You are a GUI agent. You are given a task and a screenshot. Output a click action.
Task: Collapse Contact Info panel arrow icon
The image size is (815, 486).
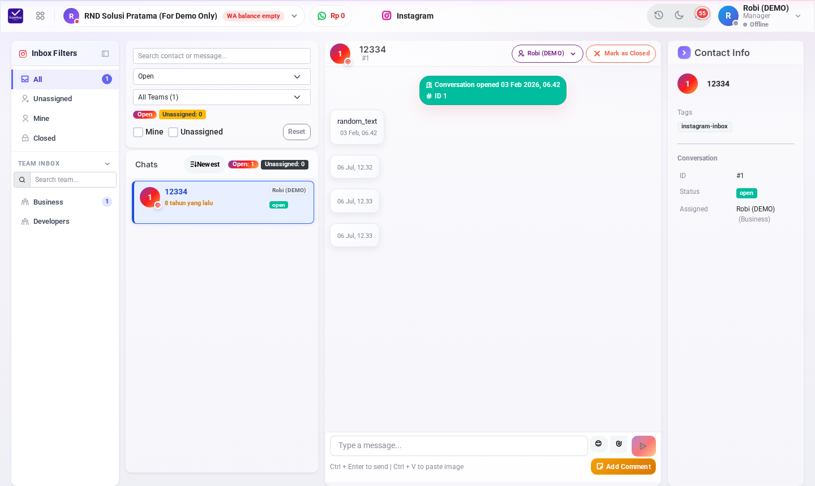click(x=684, y=53)
